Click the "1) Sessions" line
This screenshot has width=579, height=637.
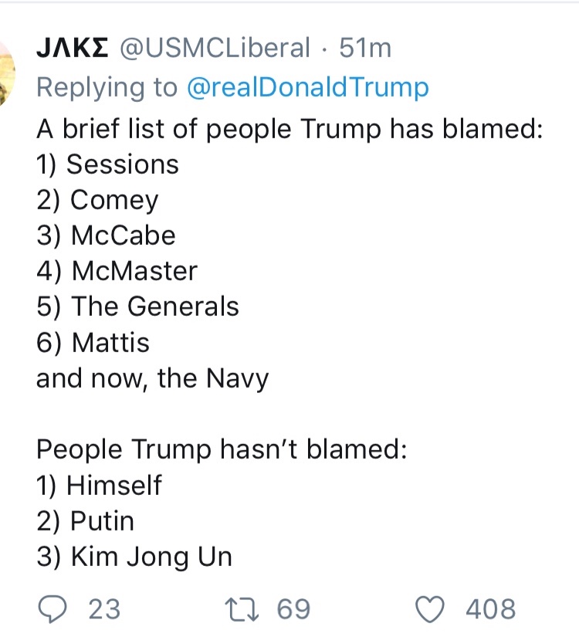(107, 164)
